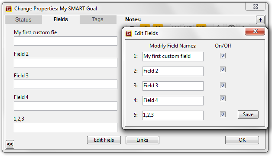
Task: Open the Tags tab
Action: pyautogui.click(x=98, y=19)
